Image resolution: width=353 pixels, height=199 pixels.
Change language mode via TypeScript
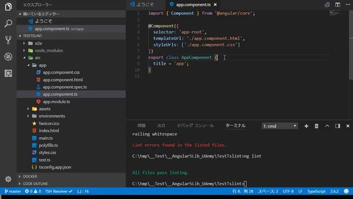click(316, 191)
